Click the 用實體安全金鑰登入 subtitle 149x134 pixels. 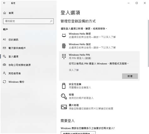click(80, 88)
